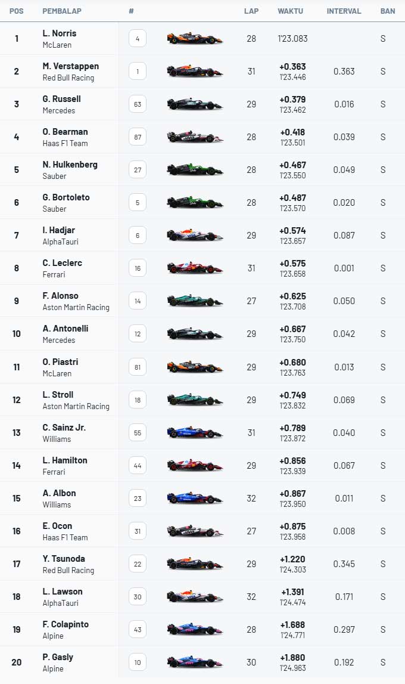
Task: Click the PEMBALAP column header
Action: point(62,11)
